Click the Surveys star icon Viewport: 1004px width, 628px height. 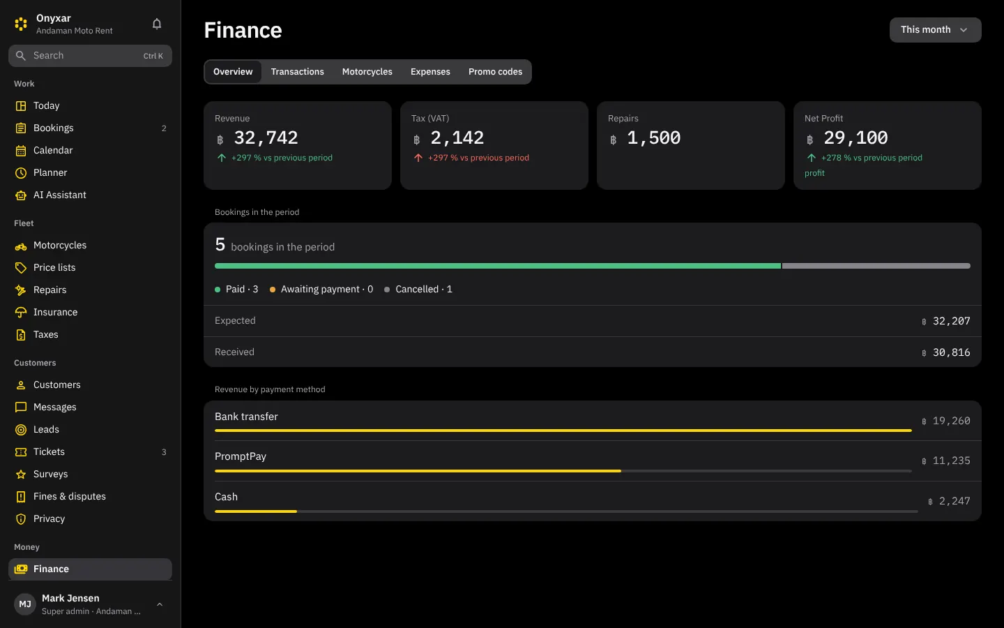pos(21,474)
